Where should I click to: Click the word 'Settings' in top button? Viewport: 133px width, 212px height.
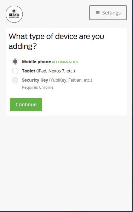[x=111, y=13]
